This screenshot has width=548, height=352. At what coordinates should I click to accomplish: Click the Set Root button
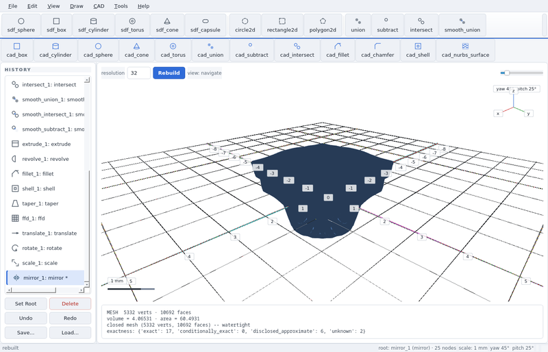25,303
